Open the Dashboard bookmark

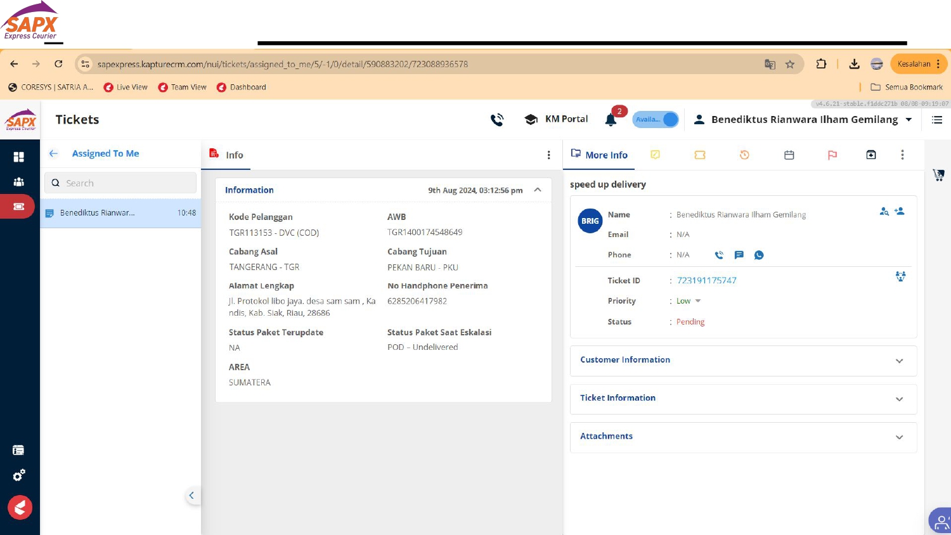click(x=242, y=87)
